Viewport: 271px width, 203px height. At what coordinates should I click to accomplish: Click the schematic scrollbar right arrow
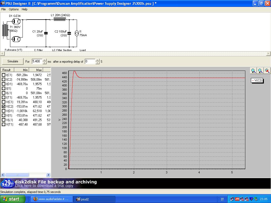click(268, 54)
